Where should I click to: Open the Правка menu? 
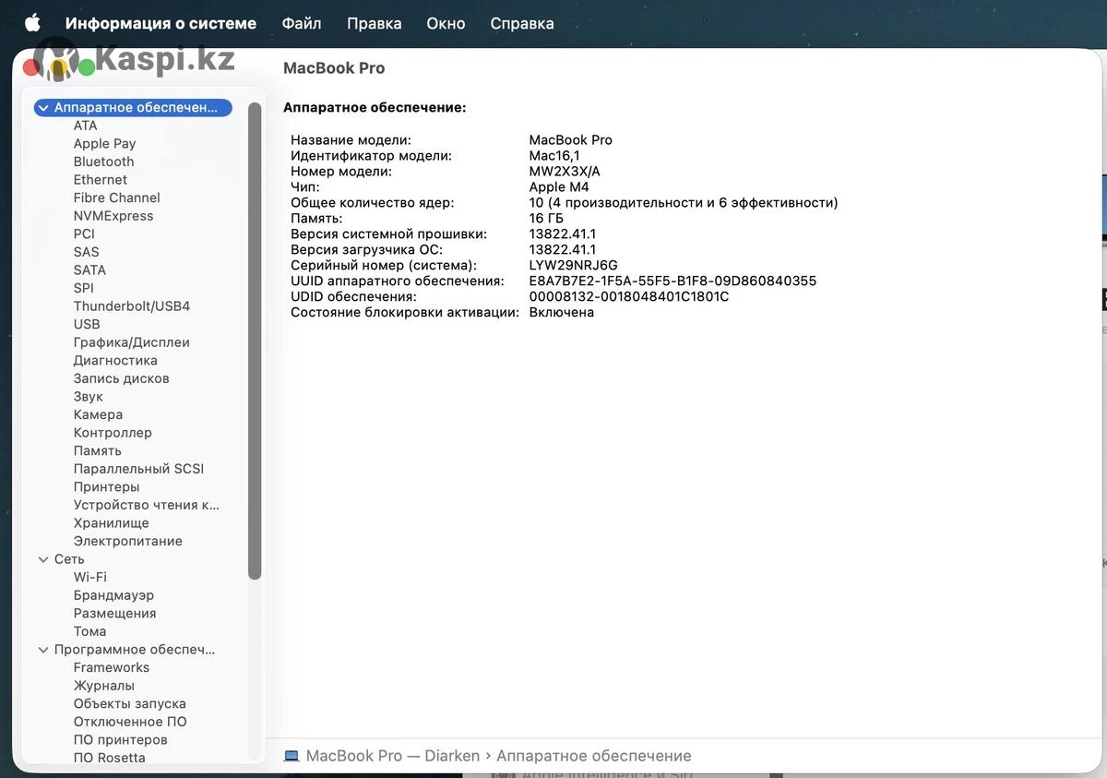click(x=374, y=23)
